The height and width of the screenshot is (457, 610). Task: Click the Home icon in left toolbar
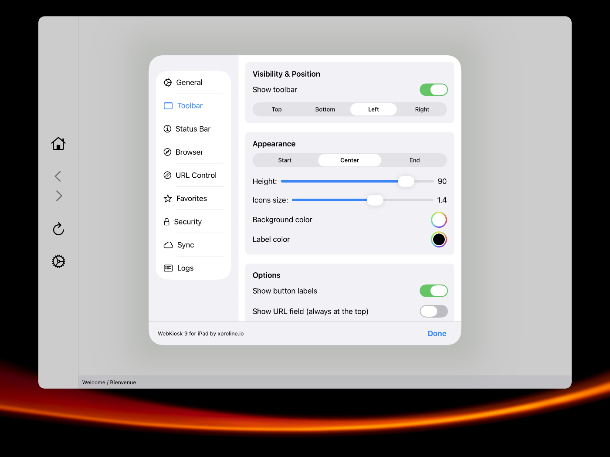tap(58, 143)
